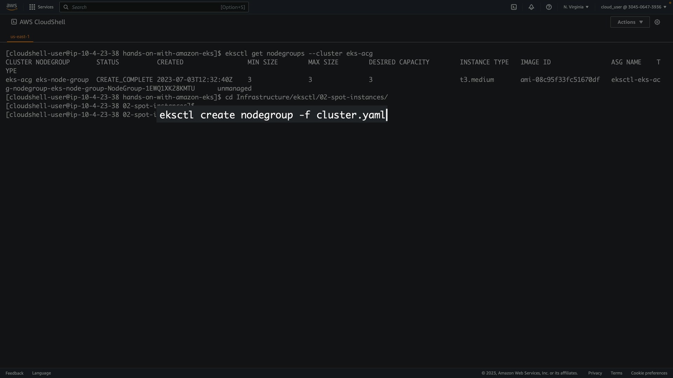This screenshot has width=673, height=378.
Task: Open the Privacy link
Action: pyautogui.click(x=595, y=373)
